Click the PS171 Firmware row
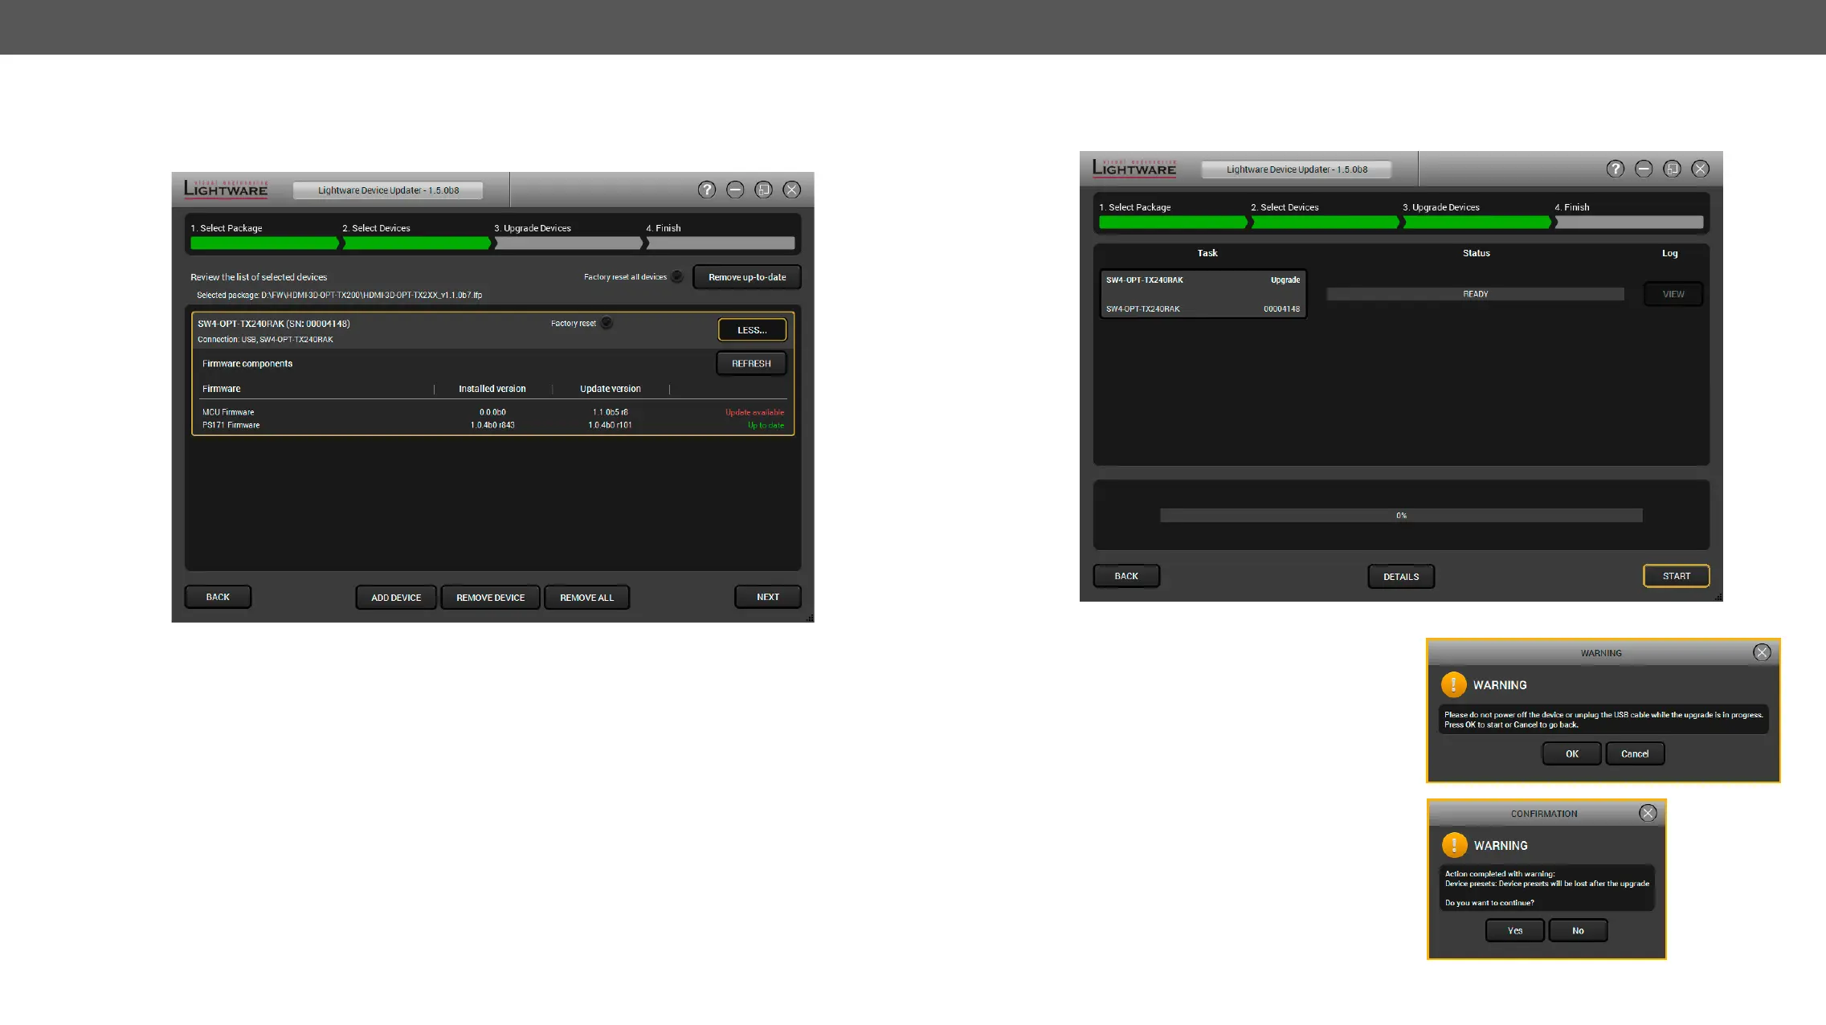1826x1025 pixels. coord(492,425)
